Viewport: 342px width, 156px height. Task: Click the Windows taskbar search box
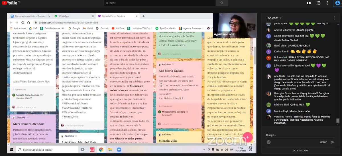(47, 149)
